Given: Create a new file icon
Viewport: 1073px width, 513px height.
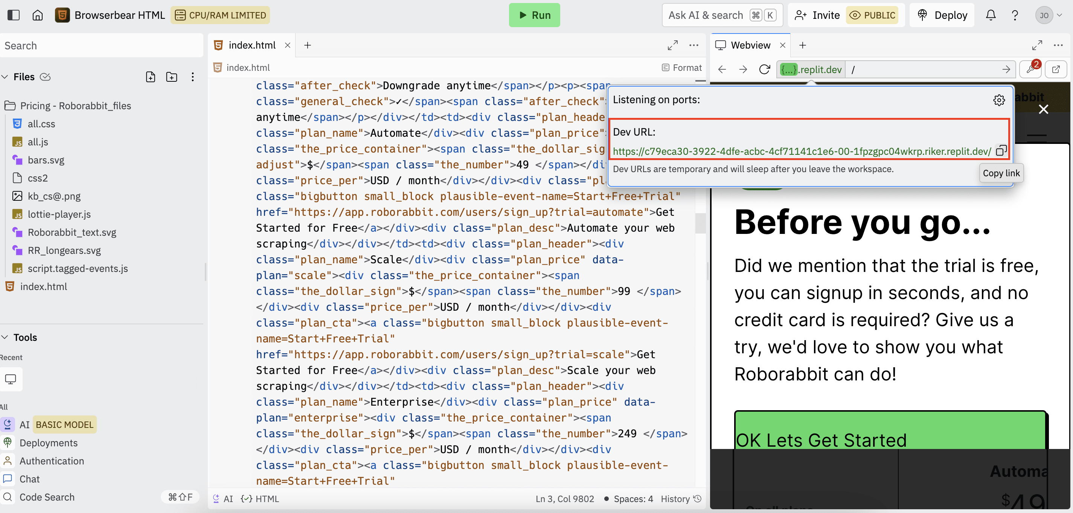Looking at the screenshot, I should [x=150, y=77].
